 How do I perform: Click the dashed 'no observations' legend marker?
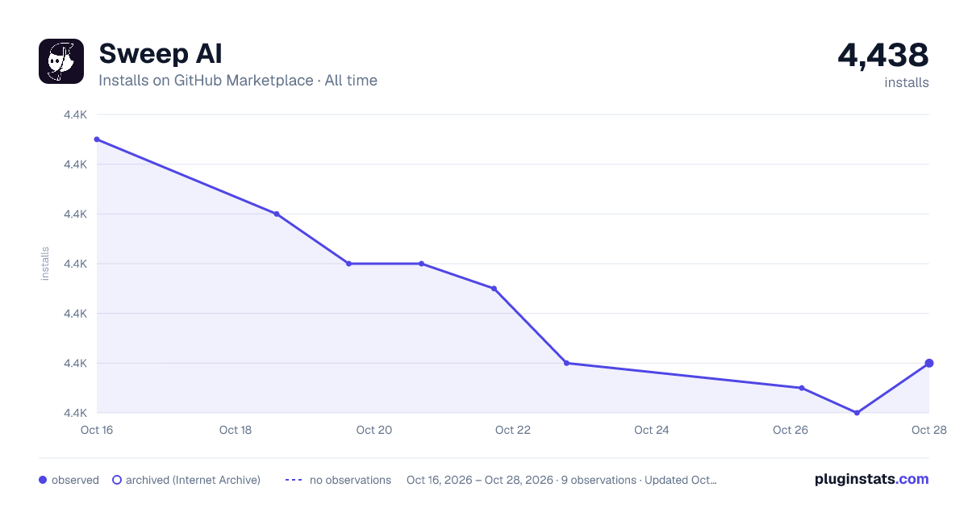click(x=294, y=480)
